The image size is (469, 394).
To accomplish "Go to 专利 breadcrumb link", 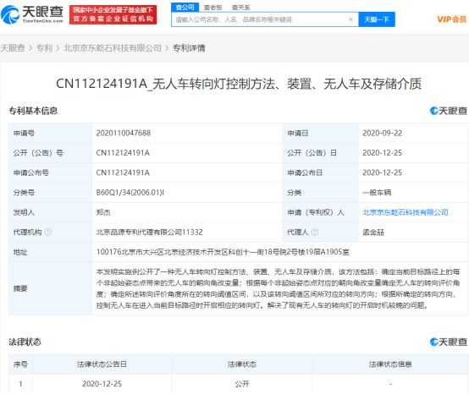I will [x=44, y=48].
